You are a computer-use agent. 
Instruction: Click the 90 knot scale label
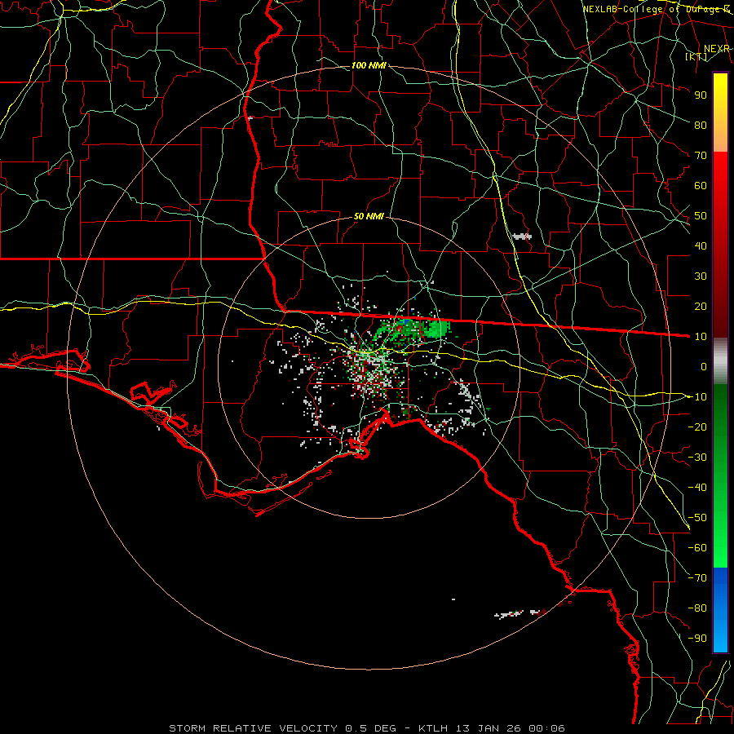coord(701,95)
